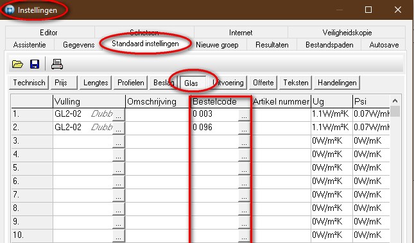Show the Technisch settings section
The height and width of the screenshot is (243, 414).
click(x=29, y=83)
